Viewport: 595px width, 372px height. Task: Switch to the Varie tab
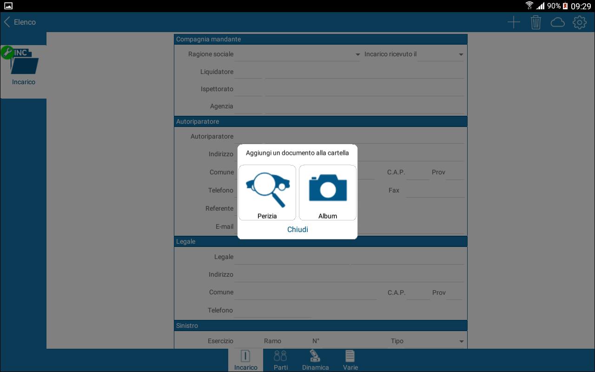(350, 360)
